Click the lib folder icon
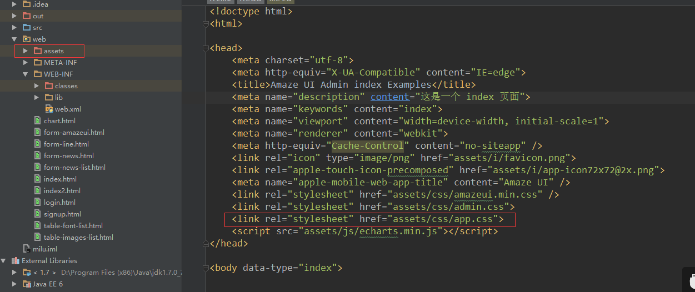This screenshot has height=292, width=695. (x=49, y=97)
